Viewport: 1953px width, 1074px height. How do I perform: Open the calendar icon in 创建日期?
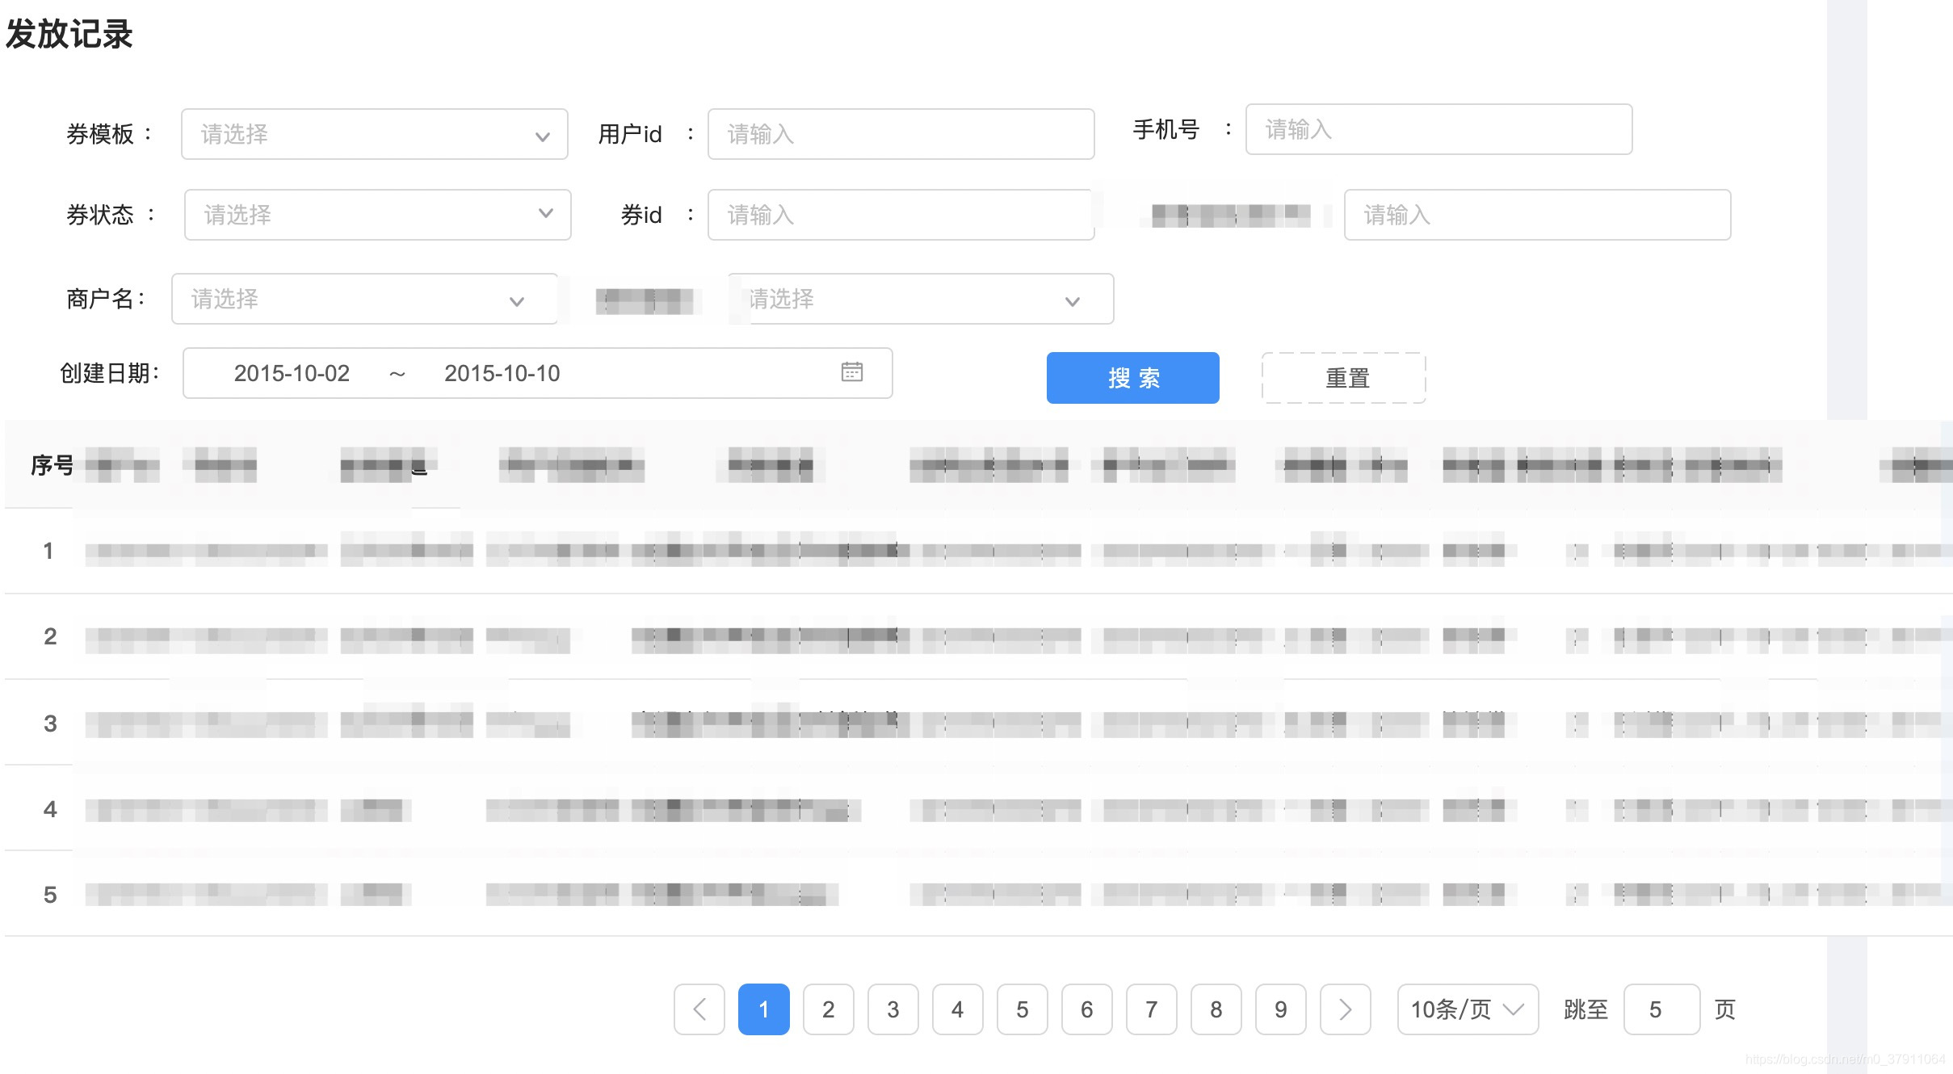click(852, 372)
